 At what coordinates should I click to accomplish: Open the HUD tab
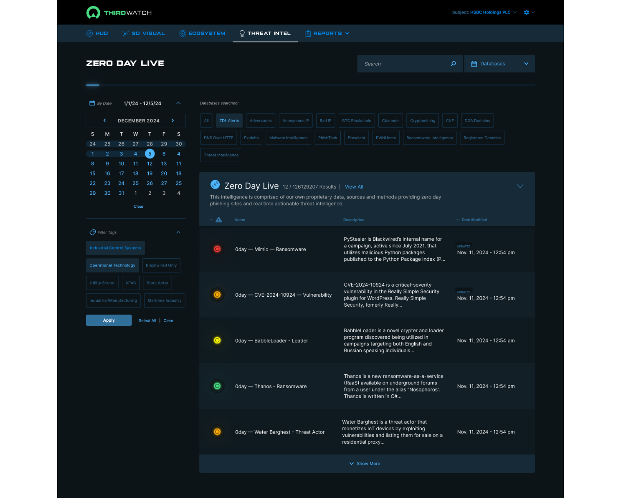pyautogui.click(x=97, y=33)
